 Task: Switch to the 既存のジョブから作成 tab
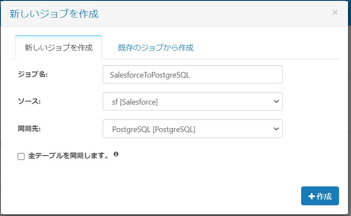click(156, 48)
